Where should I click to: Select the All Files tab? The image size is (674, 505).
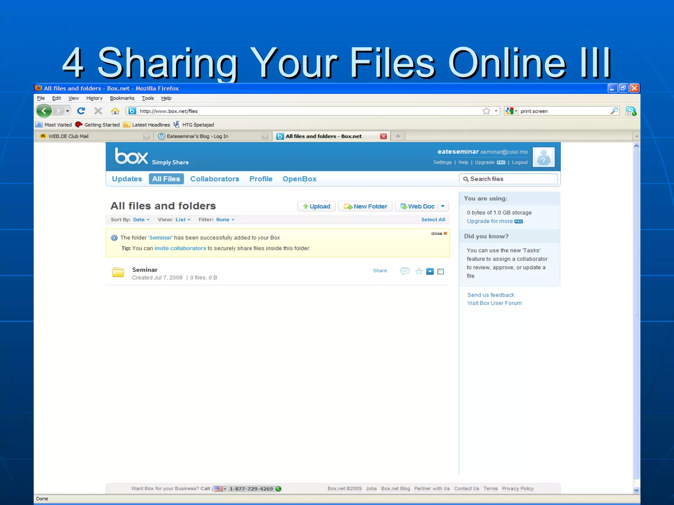166,179
